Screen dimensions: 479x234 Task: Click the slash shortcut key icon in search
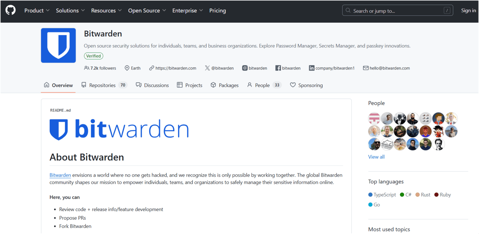[447, 11]
